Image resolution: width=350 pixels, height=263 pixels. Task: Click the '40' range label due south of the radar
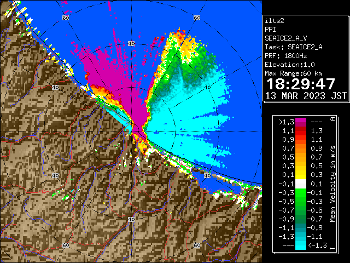(x=131, y=219)
